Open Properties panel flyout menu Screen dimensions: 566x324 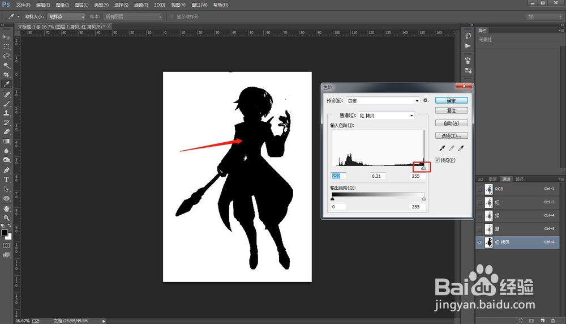coord(560,31)
